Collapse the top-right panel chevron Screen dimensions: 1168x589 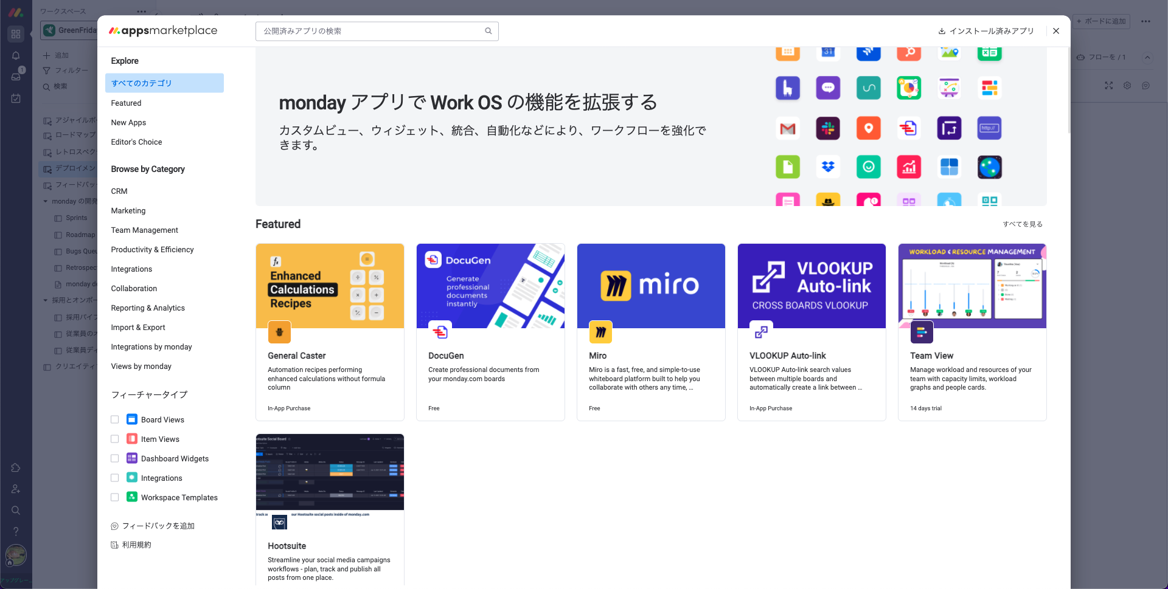tap(1147, 57)
